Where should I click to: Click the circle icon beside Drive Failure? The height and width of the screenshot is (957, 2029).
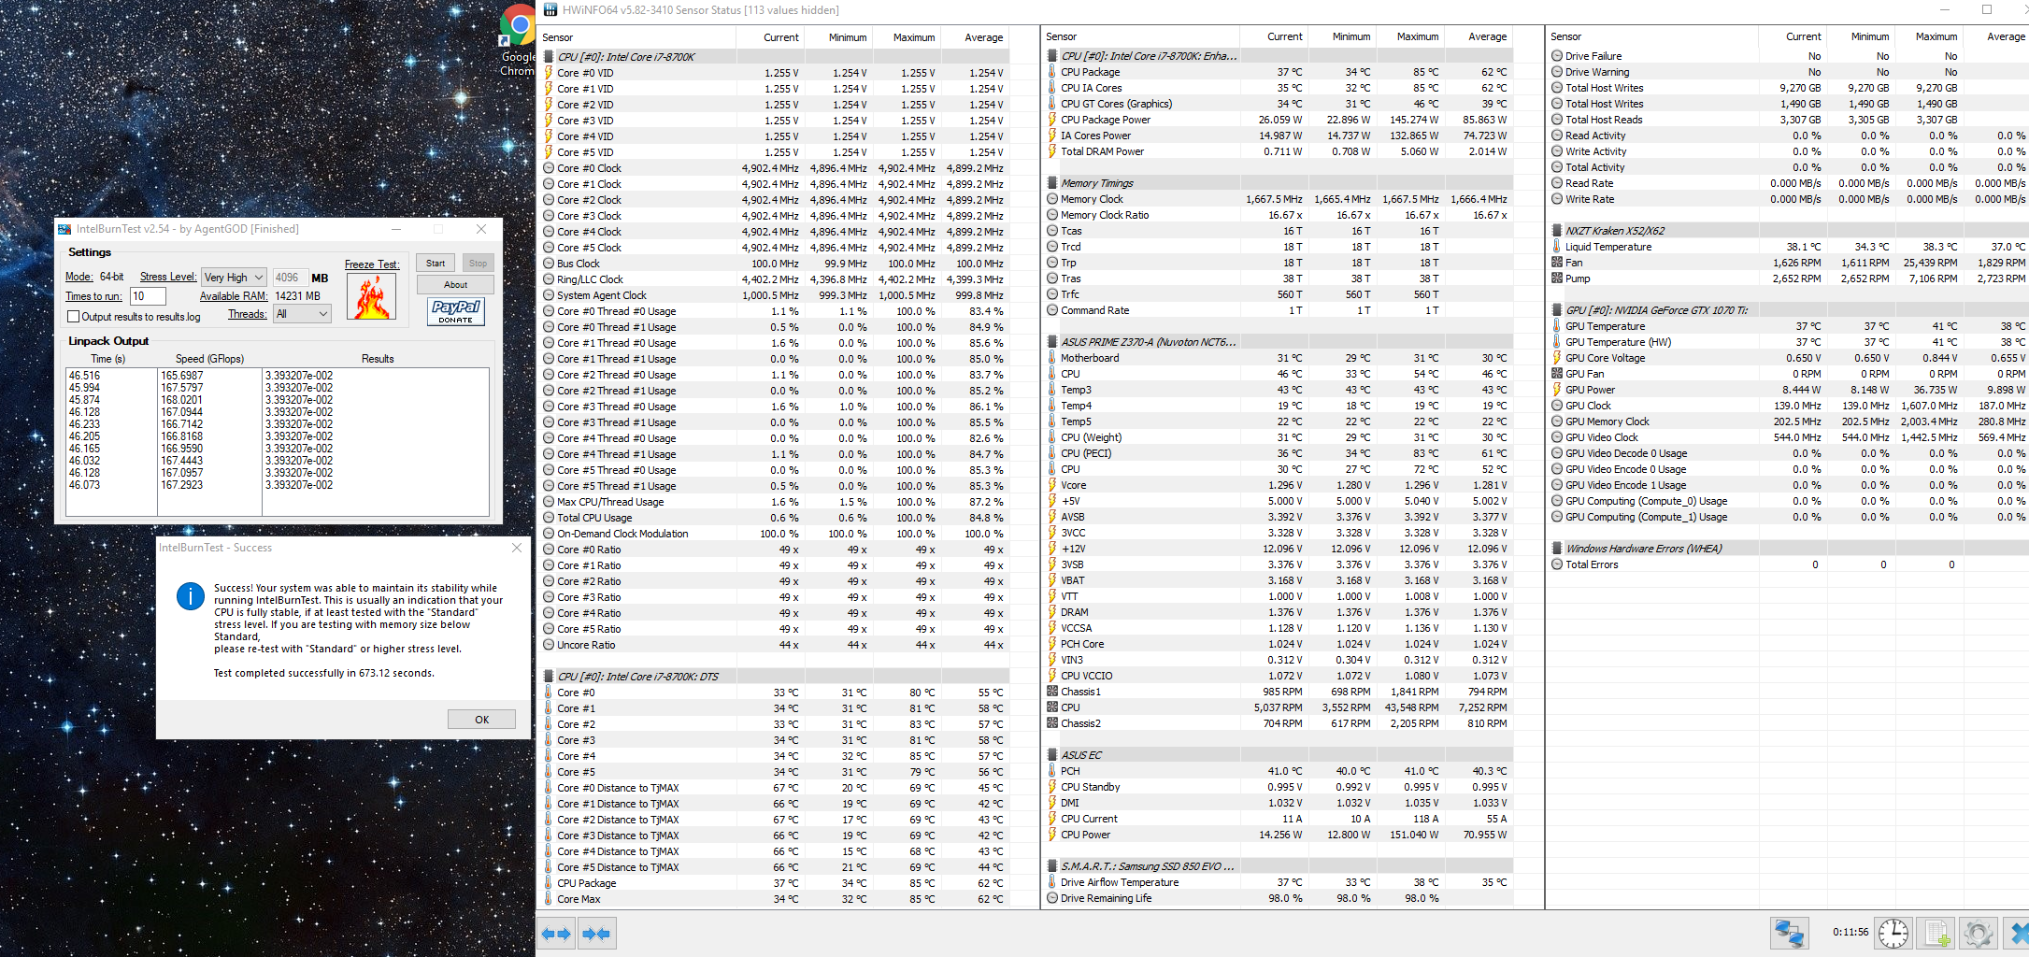coord(1557,56)
